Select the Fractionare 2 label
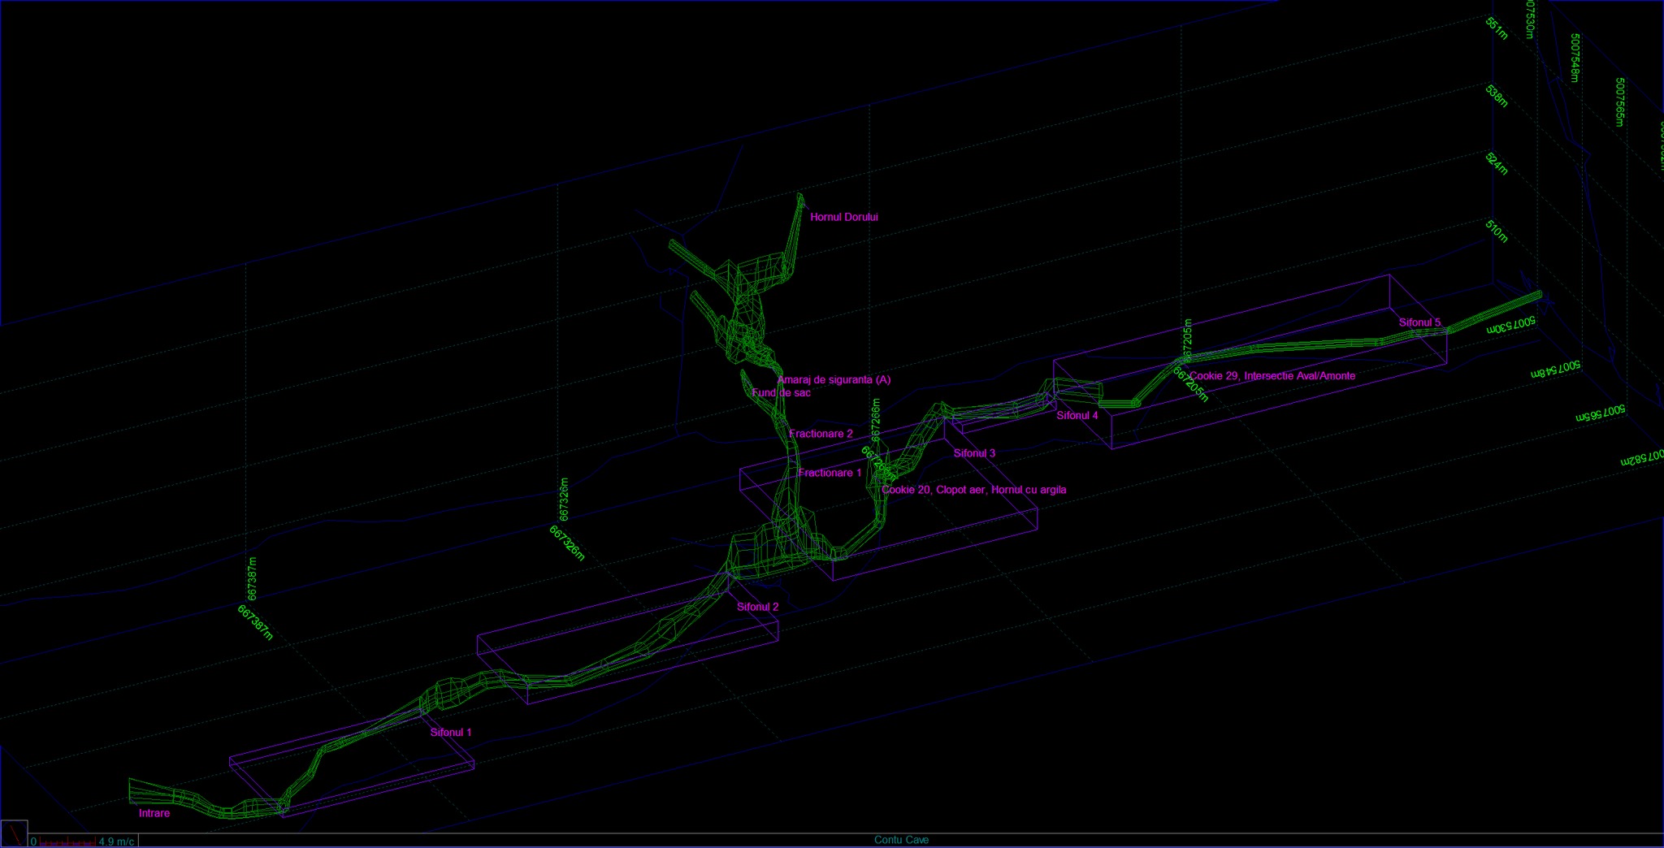 tap(821, 434)
